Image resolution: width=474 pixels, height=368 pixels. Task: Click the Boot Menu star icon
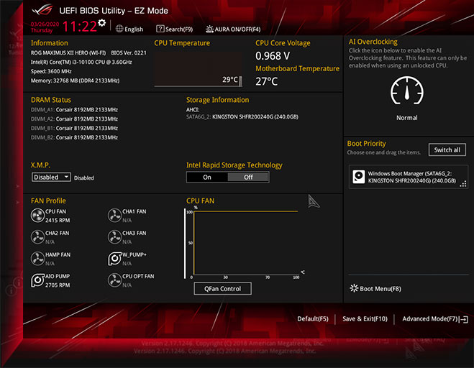(354, 288)
